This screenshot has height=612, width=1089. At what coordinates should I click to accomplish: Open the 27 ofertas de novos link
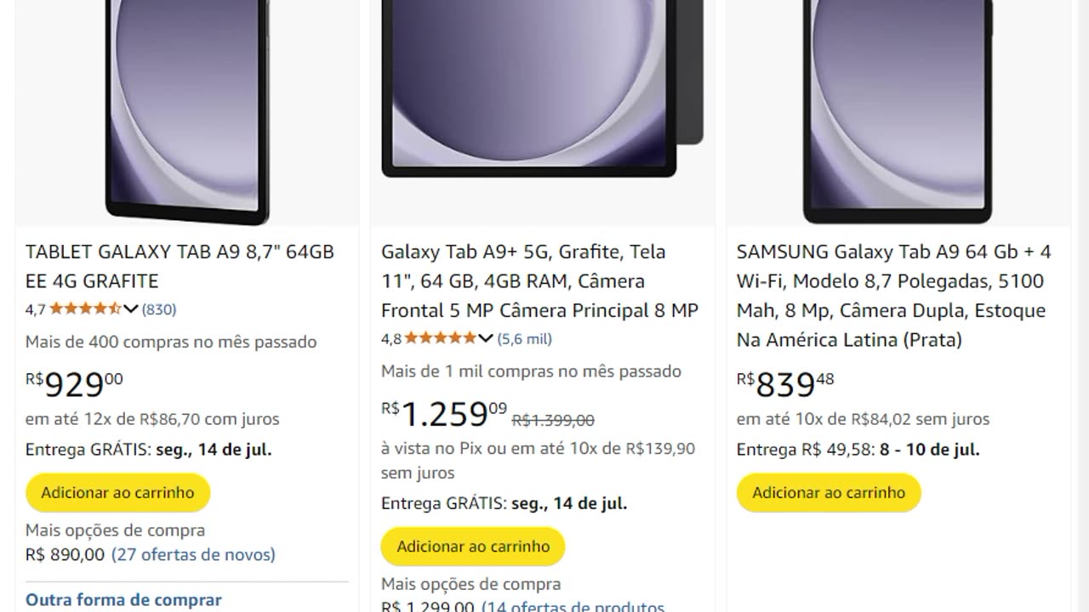point(193,555)
